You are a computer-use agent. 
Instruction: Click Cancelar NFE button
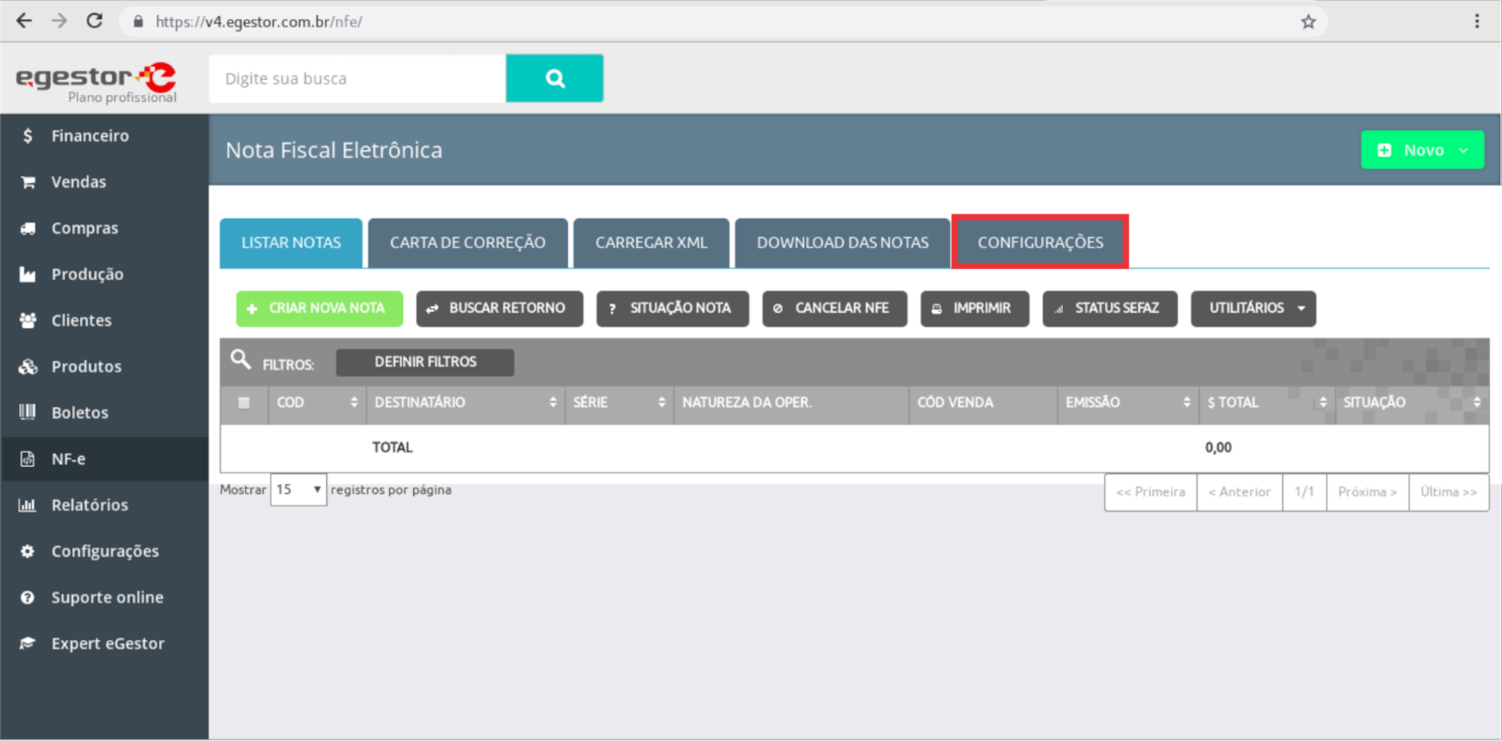[x=835, y=309]
